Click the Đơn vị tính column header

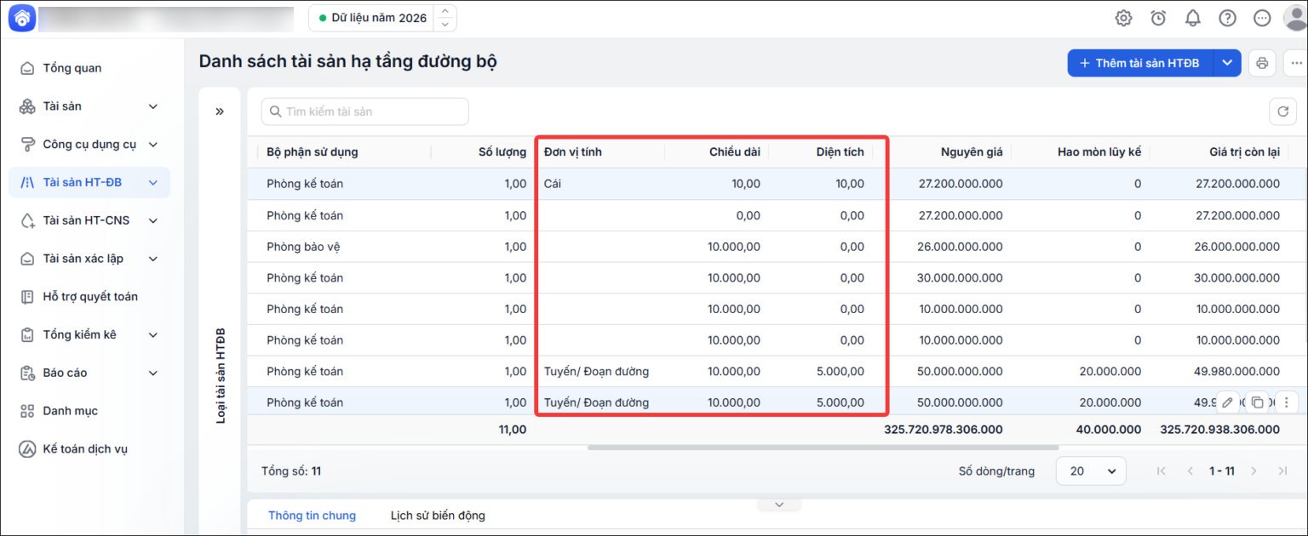[x=573, y=152]
